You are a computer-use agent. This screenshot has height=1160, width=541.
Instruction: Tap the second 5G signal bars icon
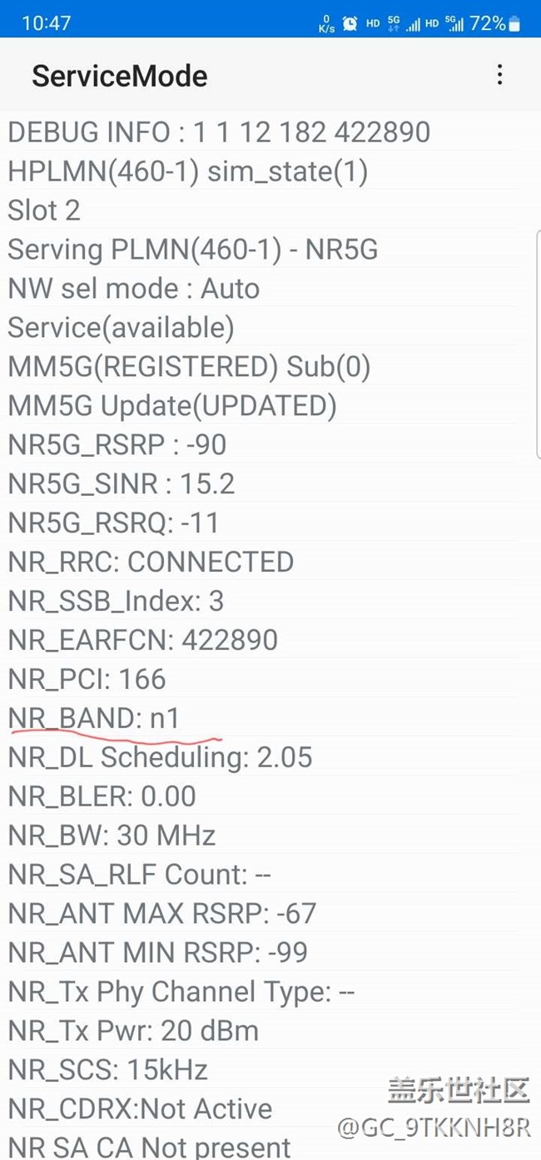pos(454,23)
